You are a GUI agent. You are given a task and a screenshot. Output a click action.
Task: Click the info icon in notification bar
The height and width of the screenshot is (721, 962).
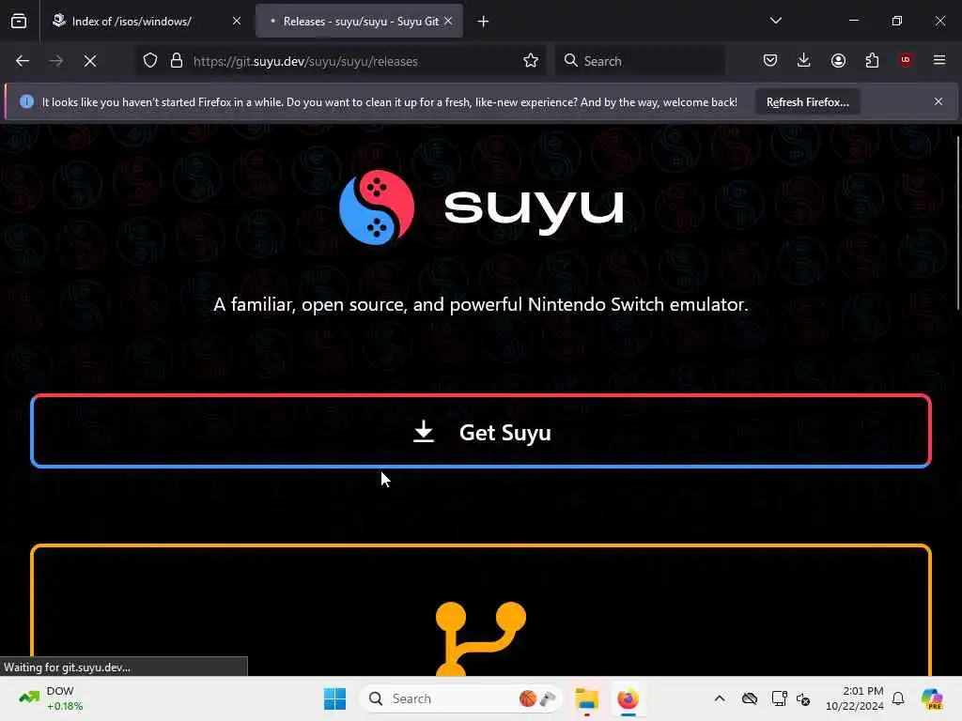(26, 101)
